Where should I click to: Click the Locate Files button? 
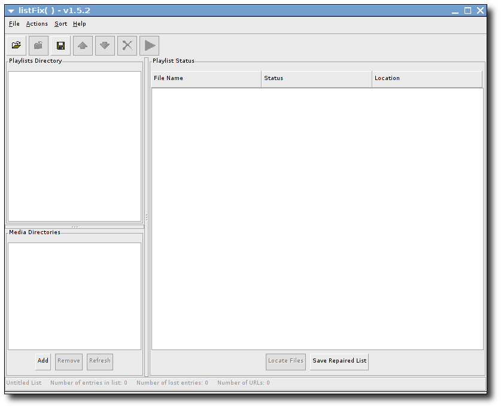click(x=286, y=361)
